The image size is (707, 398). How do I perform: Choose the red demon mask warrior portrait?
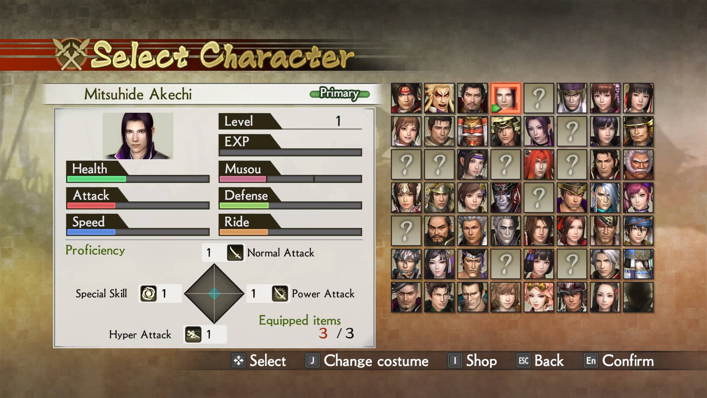click(472, 131)
